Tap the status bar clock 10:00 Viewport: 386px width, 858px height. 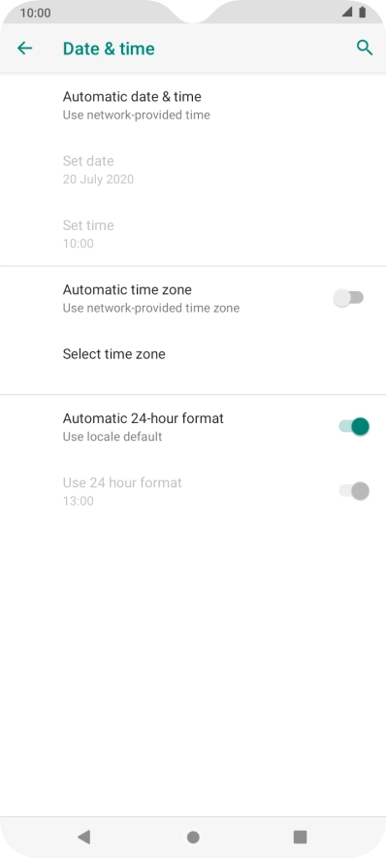pyautogui.click(x=35, y=13)
